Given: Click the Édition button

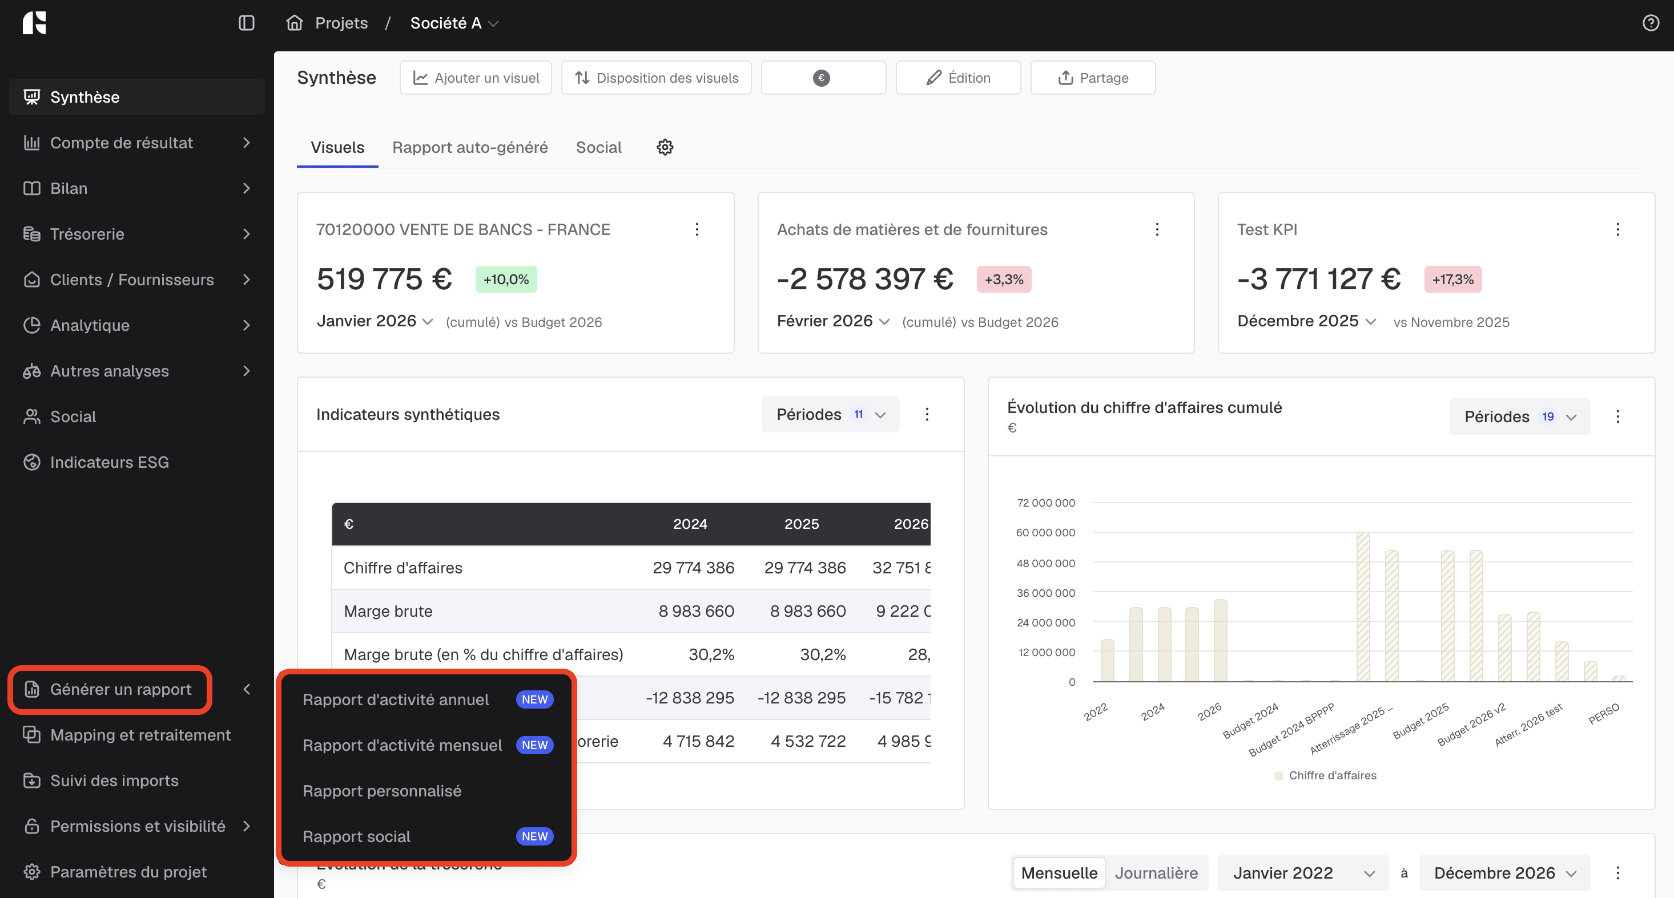Looking at the screenshot, I should pos(958,78).
